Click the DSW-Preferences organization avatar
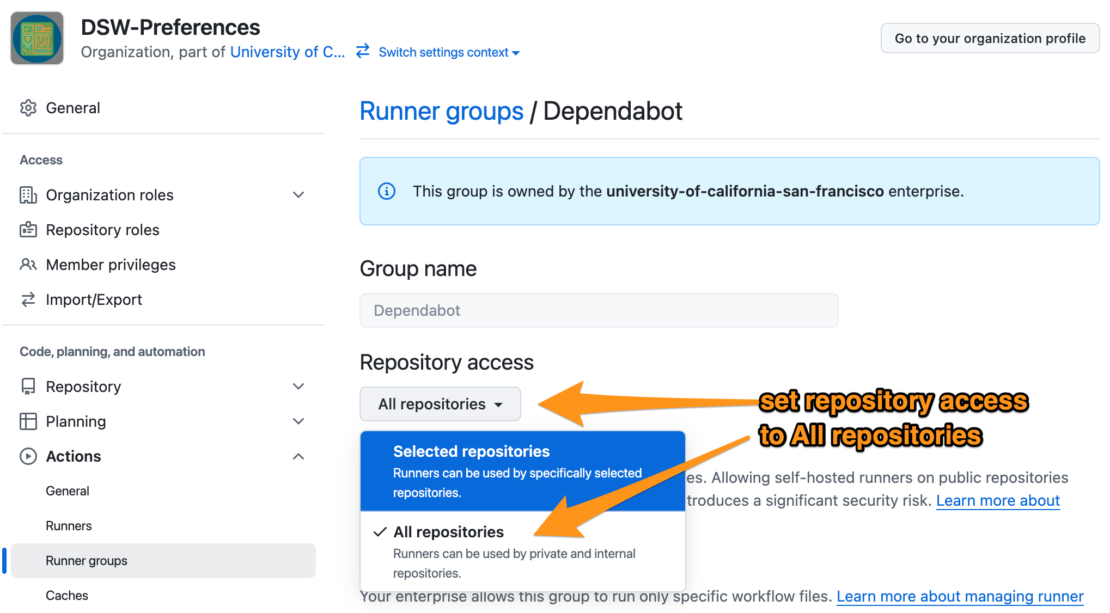The image size is (1110, 613). tap(37, 38)
